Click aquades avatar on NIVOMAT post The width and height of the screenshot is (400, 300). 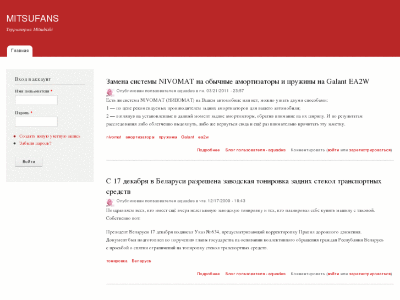[110, 92]
